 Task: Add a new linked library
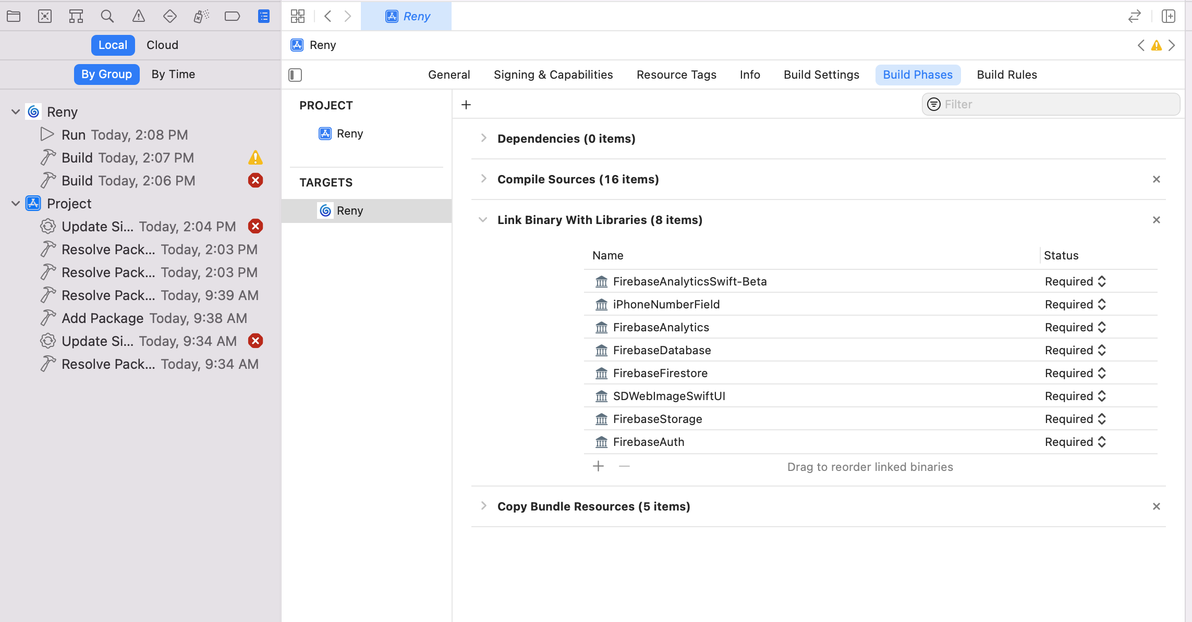598,467
